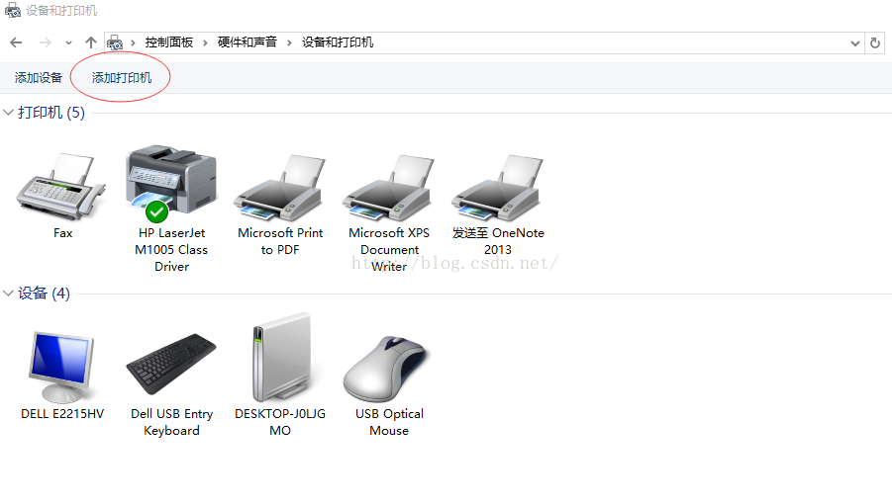Click the window title bar printer icon
Viewport: 892px width, 504px height.
point(13,10)
